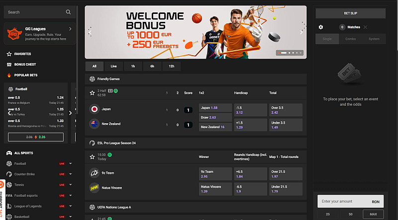Click the Bonus Chest icon
Image resolution: width=398 pixels, height=220 pixels.
[9, 65]
